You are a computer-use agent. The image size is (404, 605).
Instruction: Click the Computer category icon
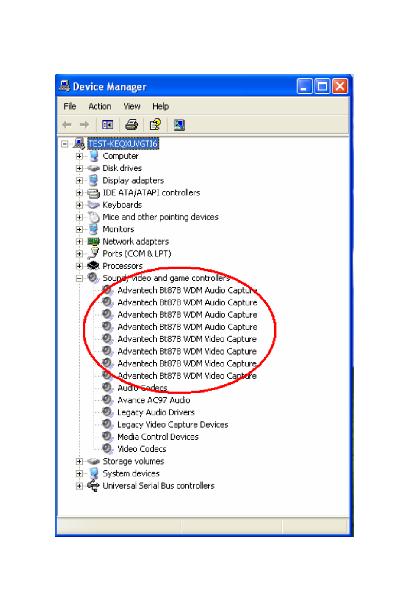click(94, 156)
